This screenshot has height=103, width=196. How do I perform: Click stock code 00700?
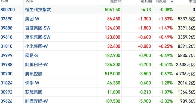pyautogui.click(x=7, y=74)
